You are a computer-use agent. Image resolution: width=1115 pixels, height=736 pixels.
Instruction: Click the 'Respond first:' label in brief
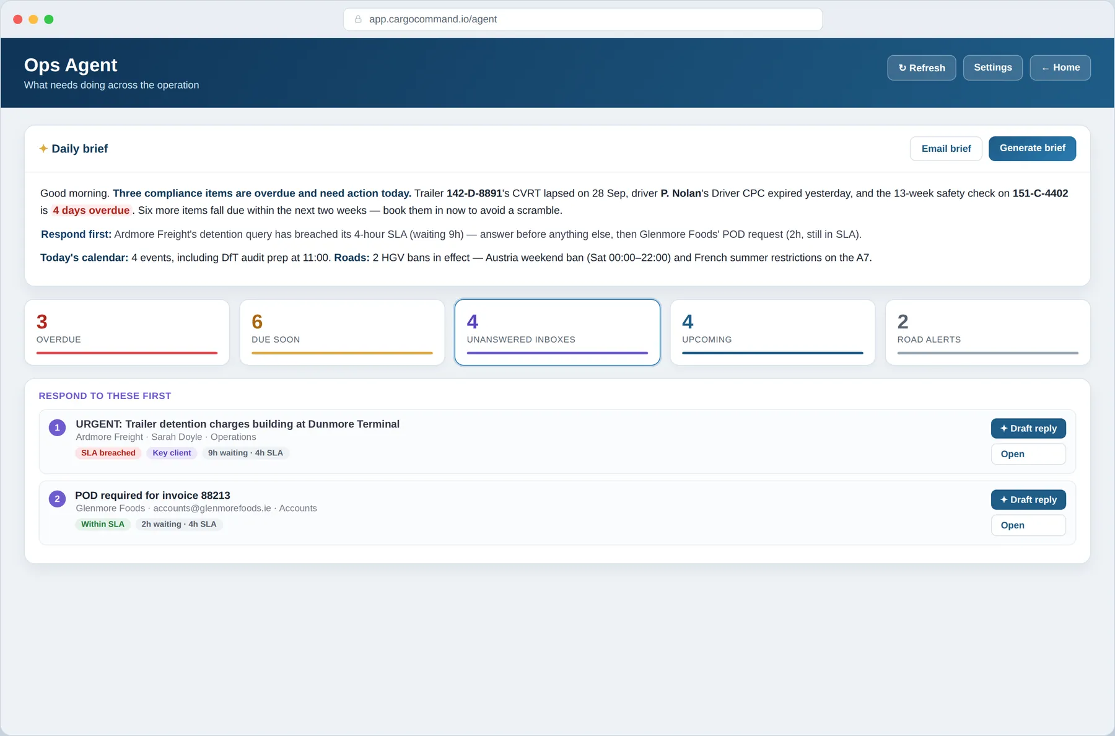coord(76,234)
